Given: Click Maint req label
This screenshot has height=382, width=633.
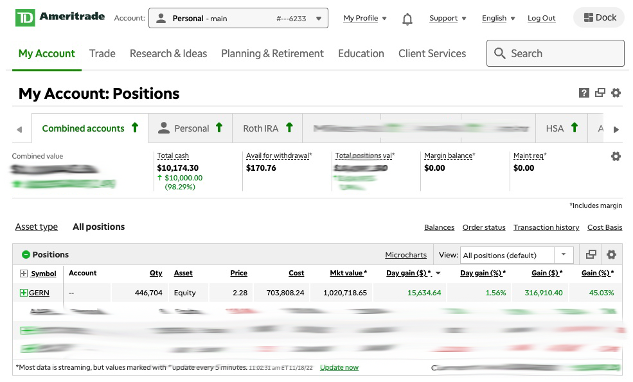Looking at the screenshot, I should (530, 156).
